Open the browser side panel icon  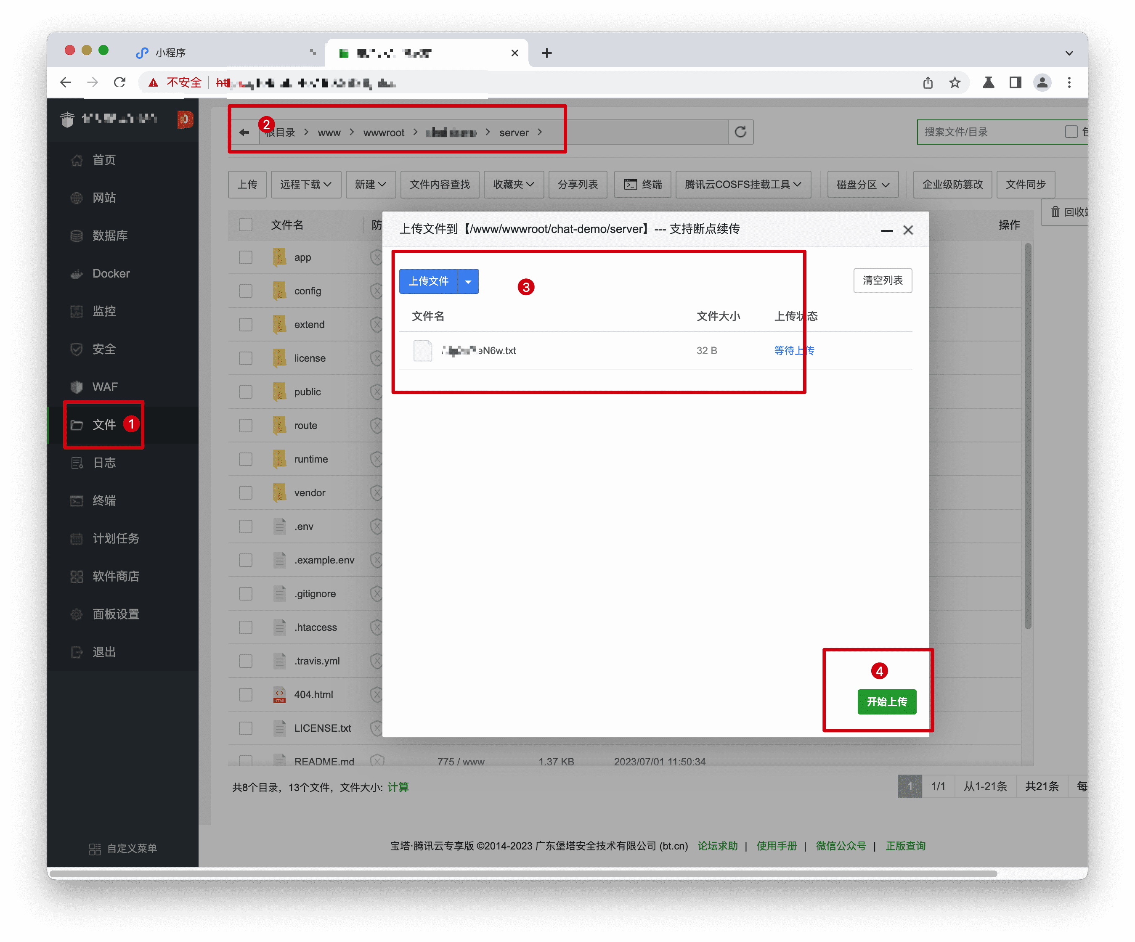(x=1015, y=82)
